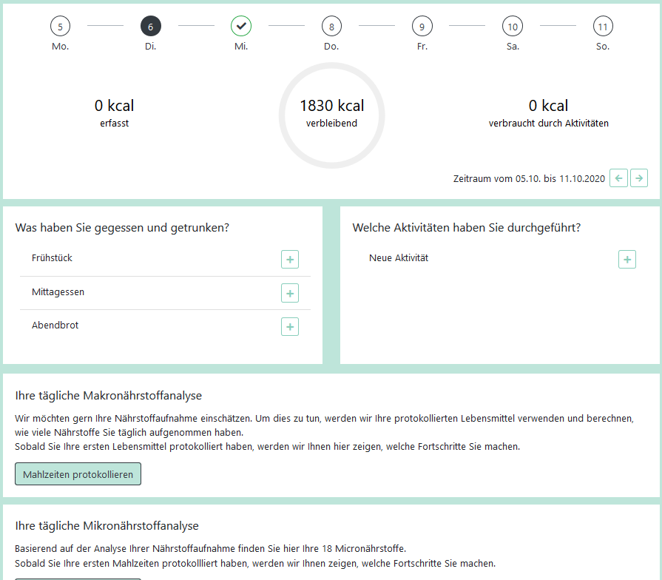Click heading Ihre tägliche Mikronährstoffanalyse
Screen dimensions: 662x580
(x=107, y=525)
